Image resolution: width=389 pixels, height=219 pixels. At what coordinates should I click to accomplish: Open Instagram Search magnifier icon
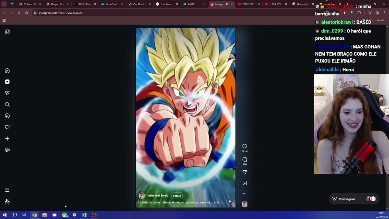tap(7, 104)
